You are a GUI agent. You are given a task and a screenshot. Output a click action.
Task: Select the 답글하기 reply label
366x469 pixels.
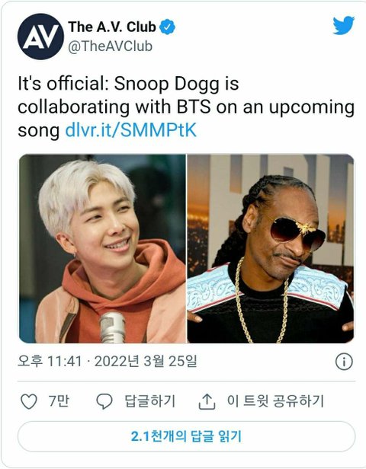coord(149,400)
